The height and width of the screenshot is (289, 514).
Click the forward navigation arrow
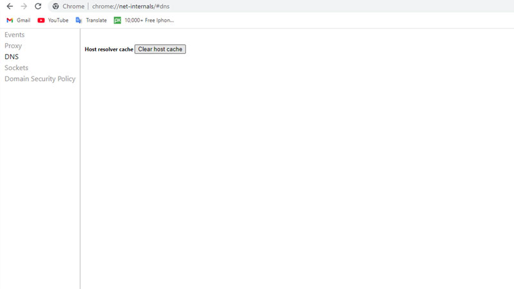[x=24, y=6]
